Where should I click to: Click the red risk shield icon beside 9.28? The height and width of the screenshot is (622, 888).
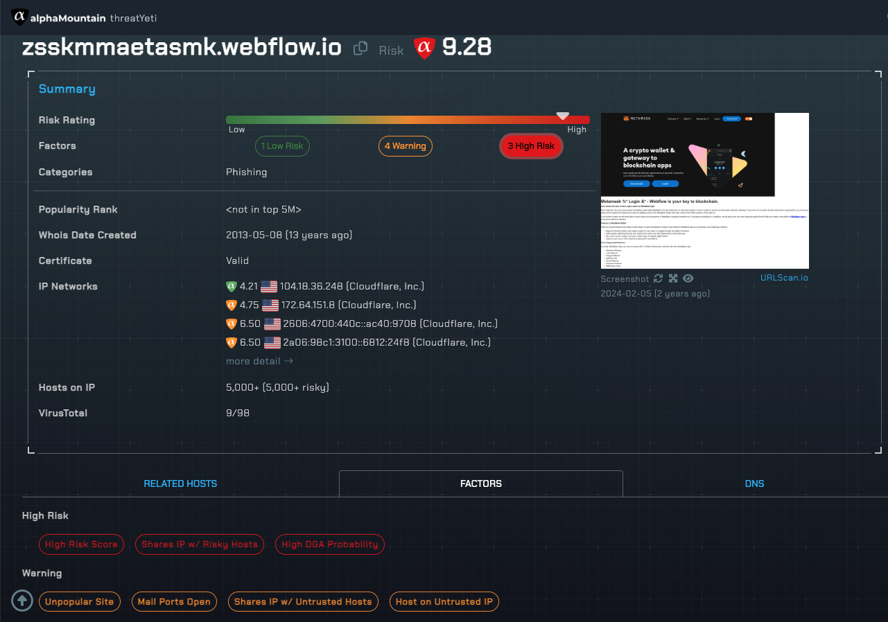(x=424, y=48)
